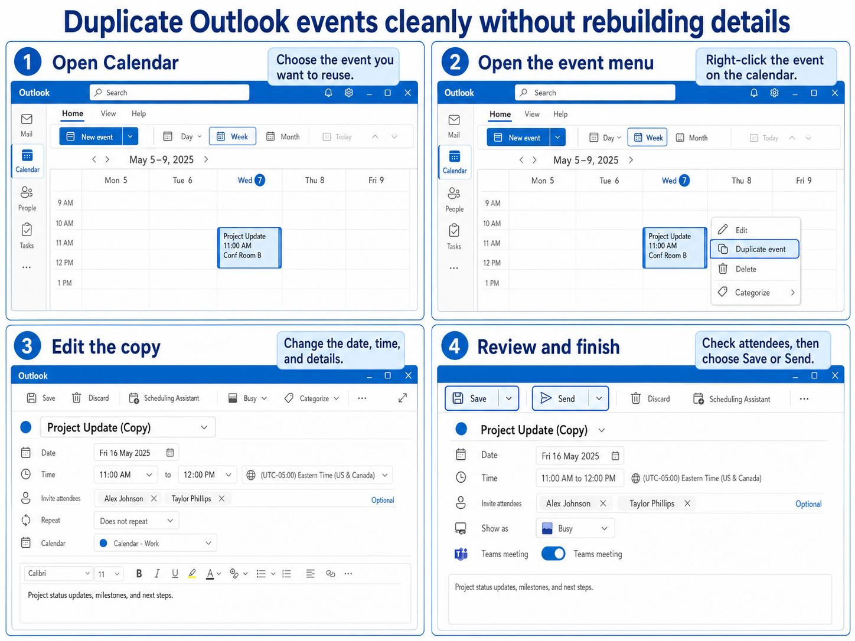Click the Calendar sidebar icon in step 2 Outlook
This screenshot has height=641, width=855.
point(455,162)
